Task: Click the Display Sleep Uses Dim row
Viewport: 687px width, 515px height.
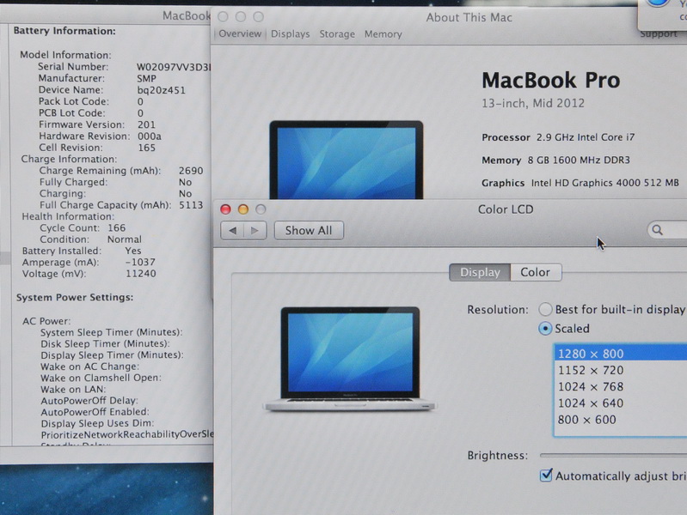Action: pos(97,423)
